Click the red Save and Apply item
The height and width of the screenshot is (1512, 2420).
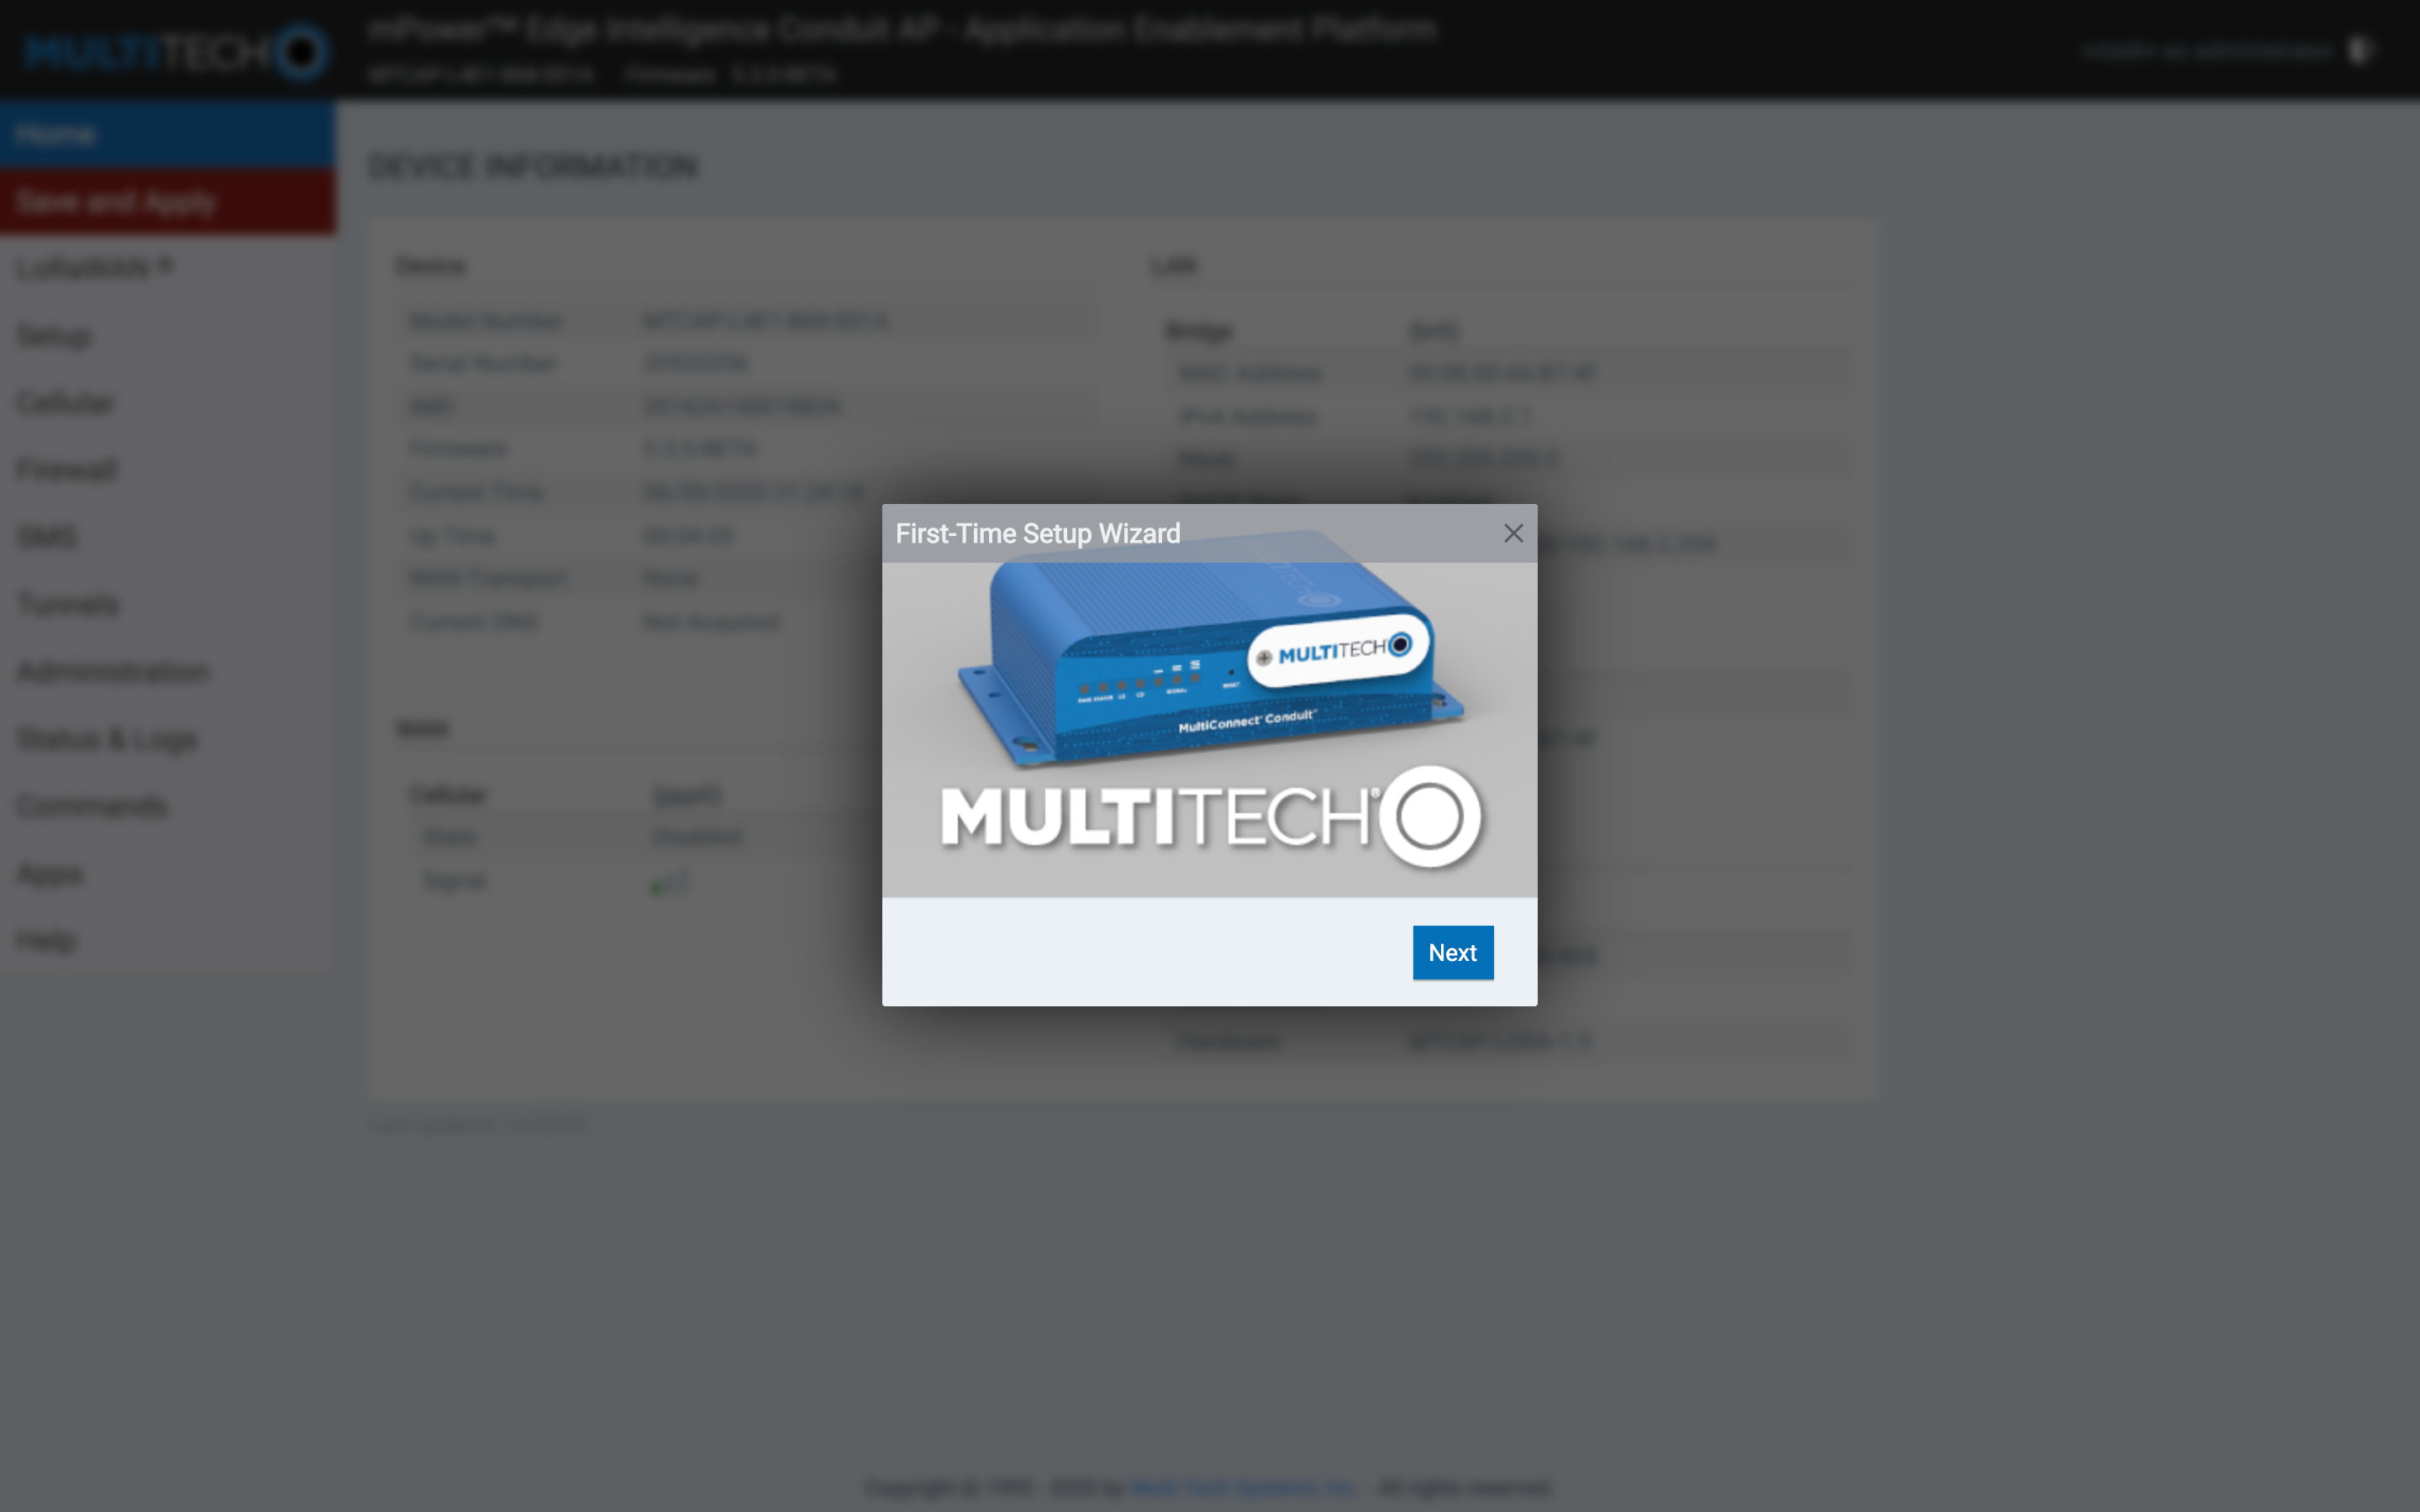click(115, 202)
